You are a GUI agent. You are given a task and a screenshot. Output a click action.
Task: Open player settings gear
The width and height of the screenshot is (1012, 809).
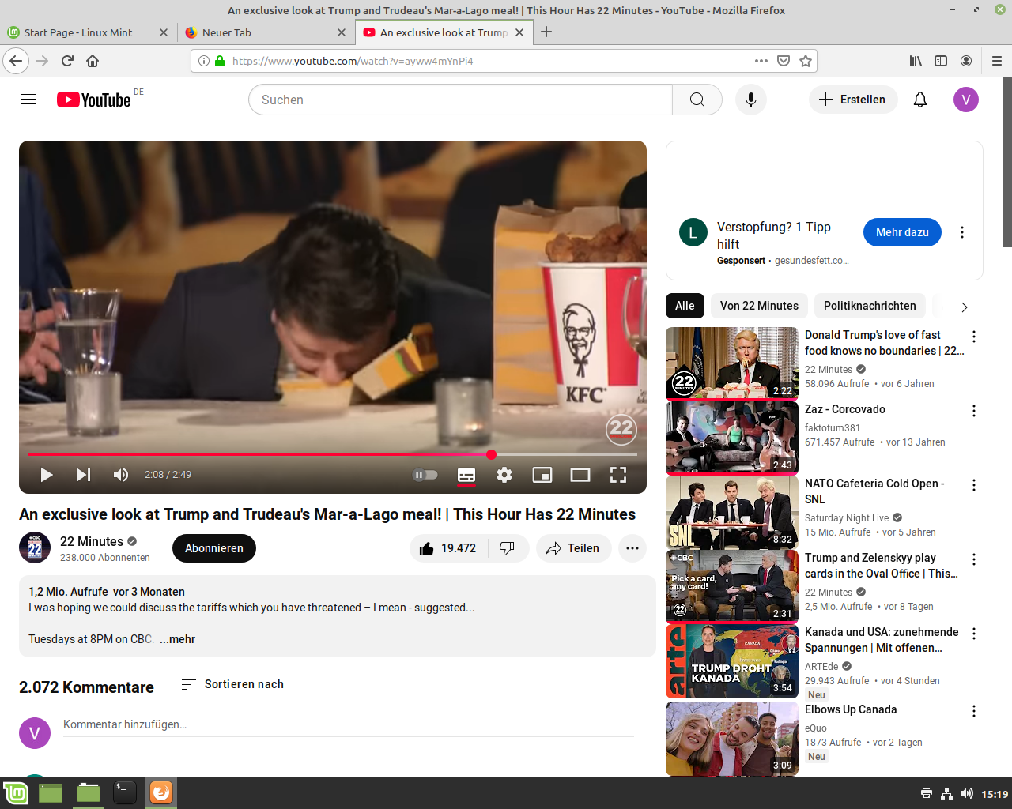[504, 475]
